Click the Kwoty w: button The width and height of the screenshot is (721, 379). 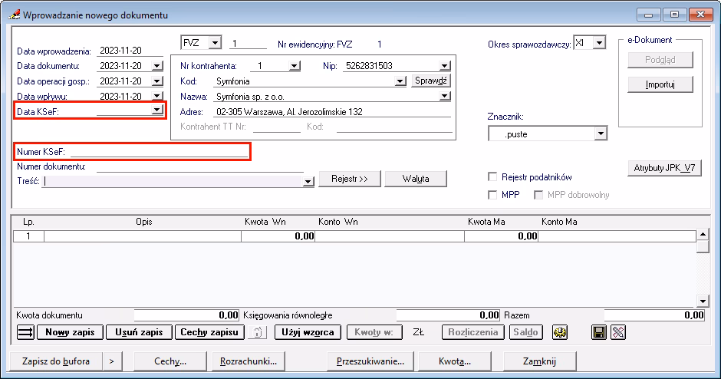(374, 332)
